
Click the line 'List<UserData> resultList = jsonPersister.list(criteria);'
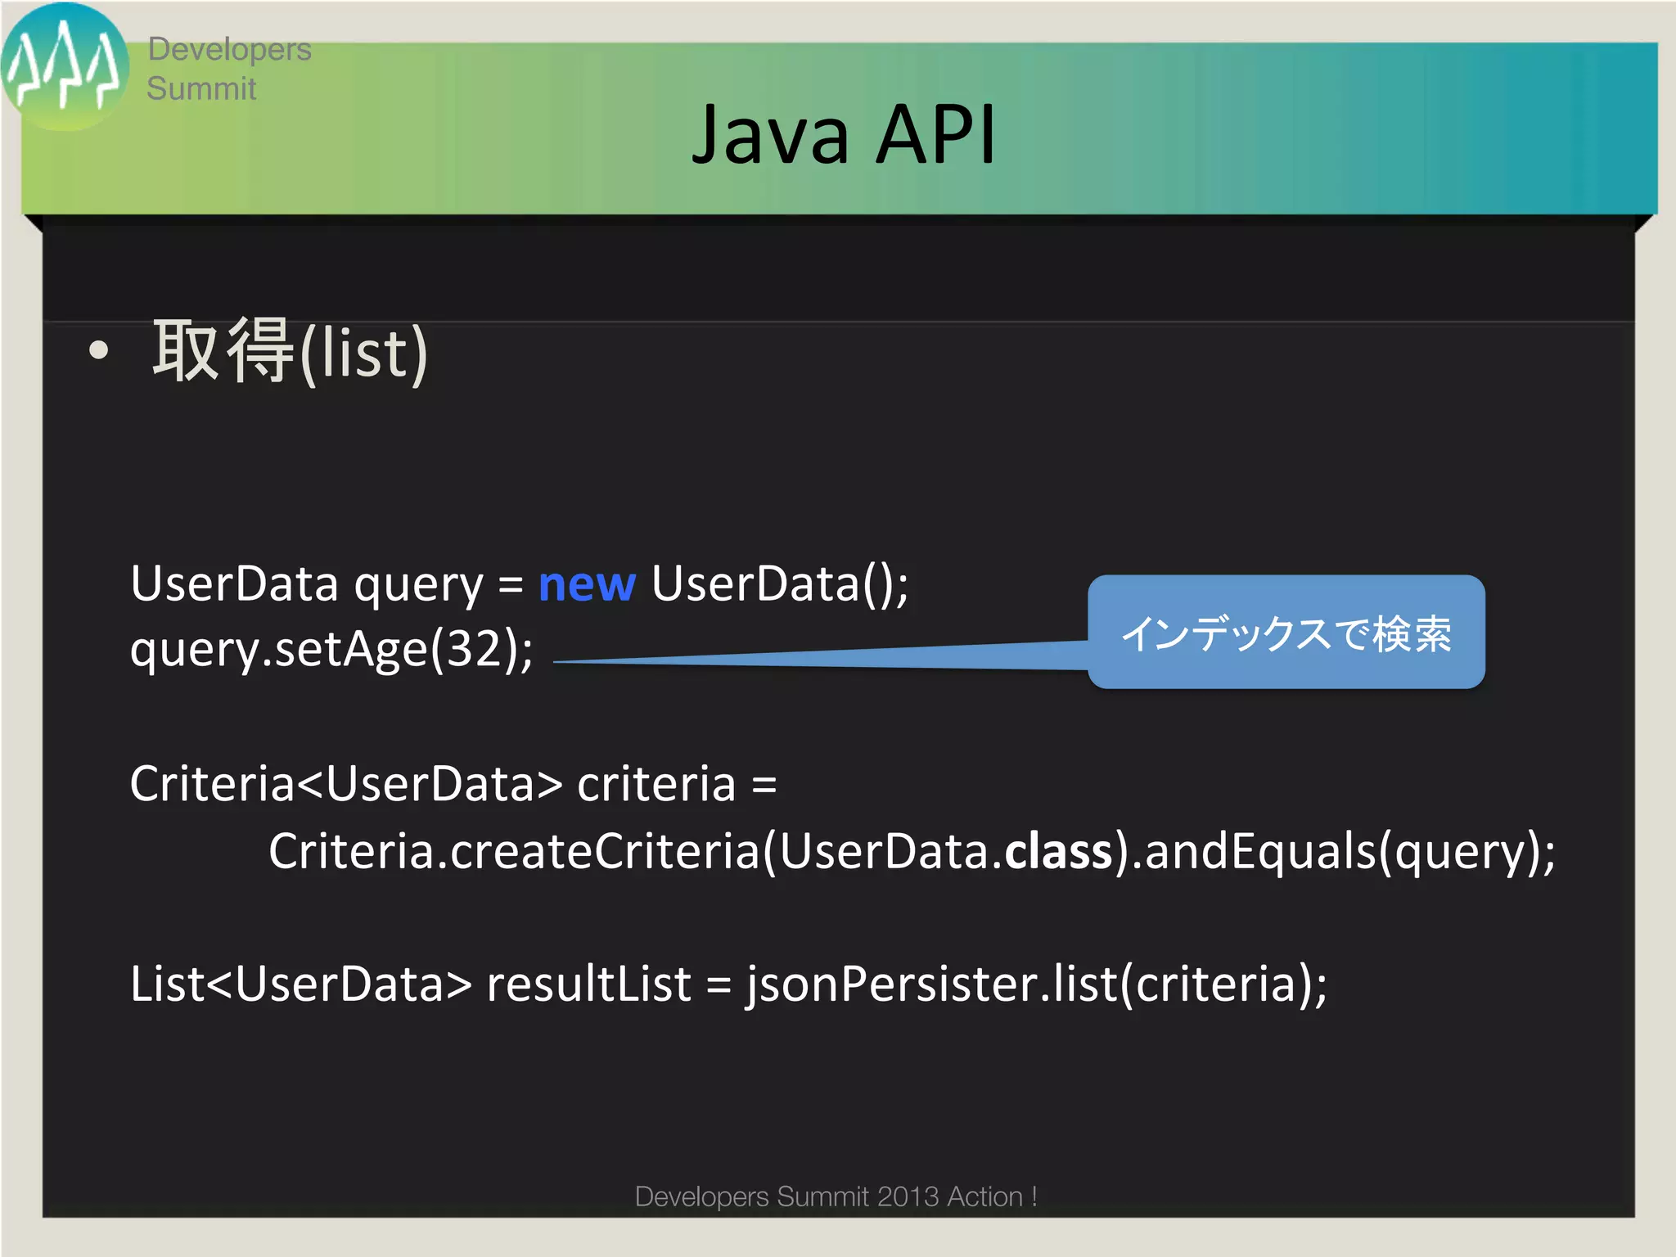728,984
